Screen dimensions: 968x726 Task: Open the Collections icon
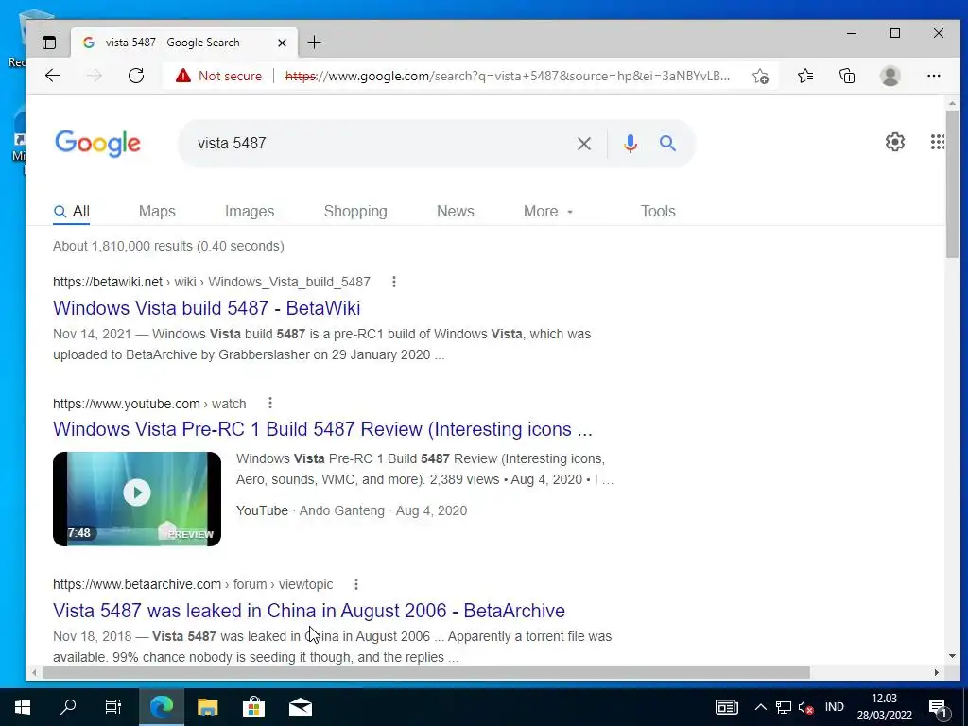point(847,76)
